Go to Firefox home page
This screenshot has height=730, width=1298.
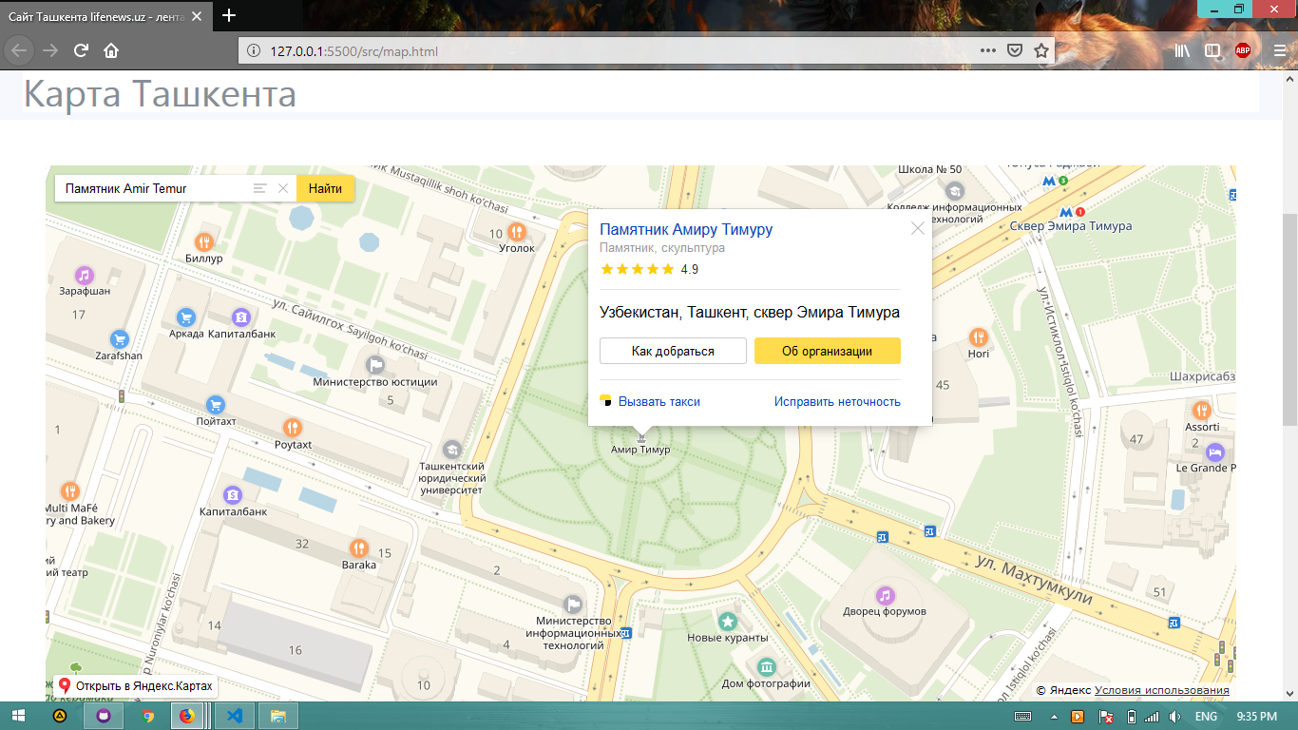(x=111, y=50)
